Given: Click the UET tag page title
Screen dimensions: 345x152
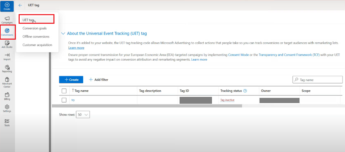Looking at the screenshot, I should [x=34, y=5].
